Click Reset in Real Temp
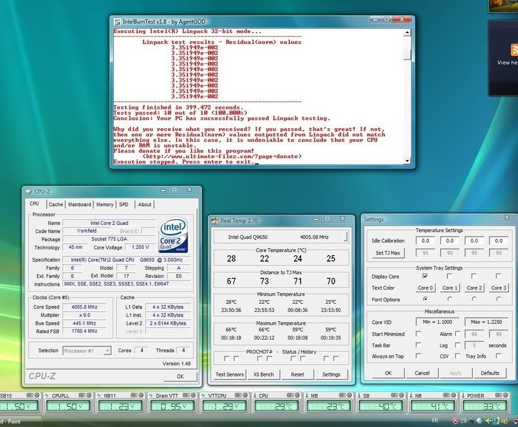 (298, 375)
